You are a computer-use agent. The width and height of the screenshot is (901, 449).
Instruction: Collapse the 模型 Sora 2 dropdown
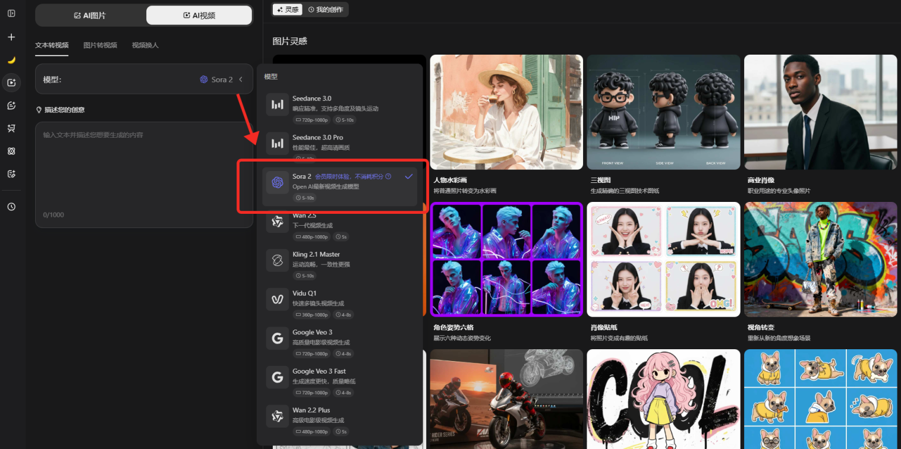(241, 80)
